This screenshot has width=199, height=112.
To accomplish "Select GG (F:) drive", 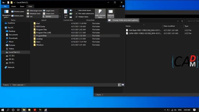I will 10,63.
